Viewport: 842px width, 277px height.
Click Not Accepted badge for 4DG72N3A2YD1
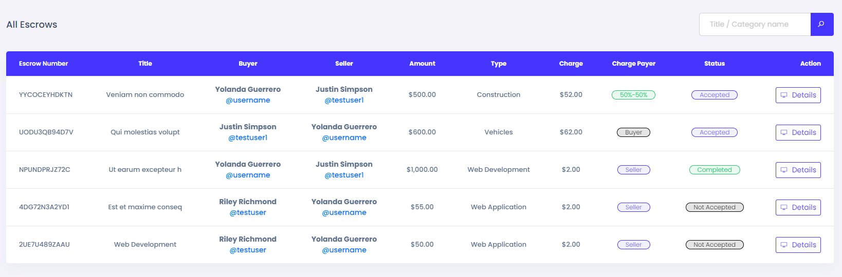tap(714, 207)
